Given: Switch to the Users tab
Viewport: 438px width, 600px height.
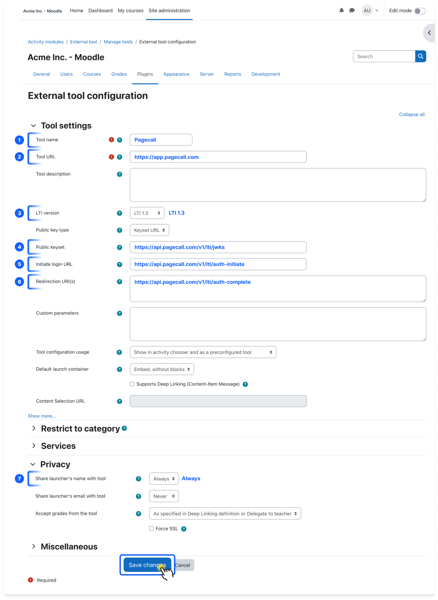Looking at the screenshot, I should pyautogui.click(x=67, y=74).
